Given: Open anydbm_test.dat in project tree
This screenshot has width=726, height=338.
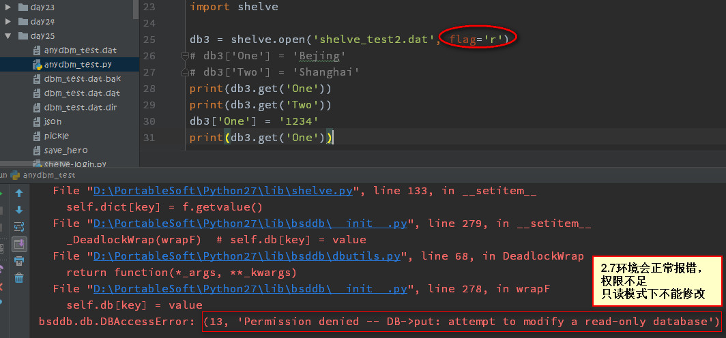Looking at the screenshot, I should click(75, 50).
